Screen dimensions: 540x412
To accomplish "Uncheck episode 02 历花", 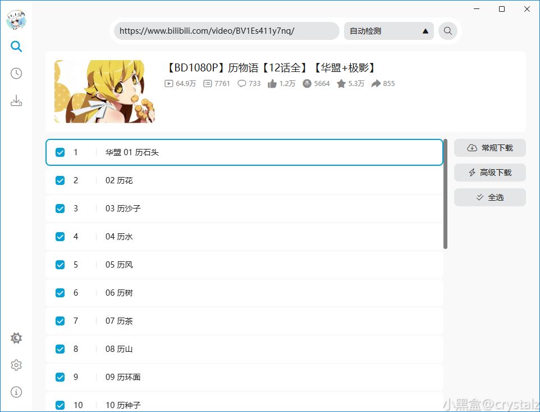I will pyautogui.click(x=60, y=180).
